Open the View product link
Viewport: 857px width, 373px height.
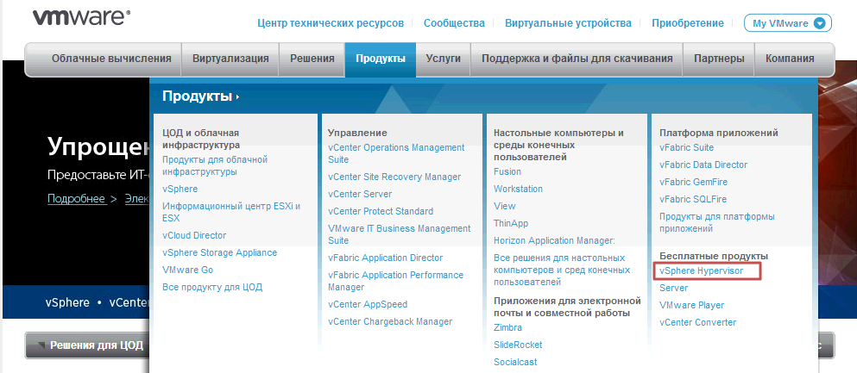(505, 206)
